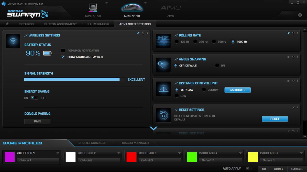Screen dimensions: 307x172
Task: Open the Illumination tab
Action: (x=98, y=24)
